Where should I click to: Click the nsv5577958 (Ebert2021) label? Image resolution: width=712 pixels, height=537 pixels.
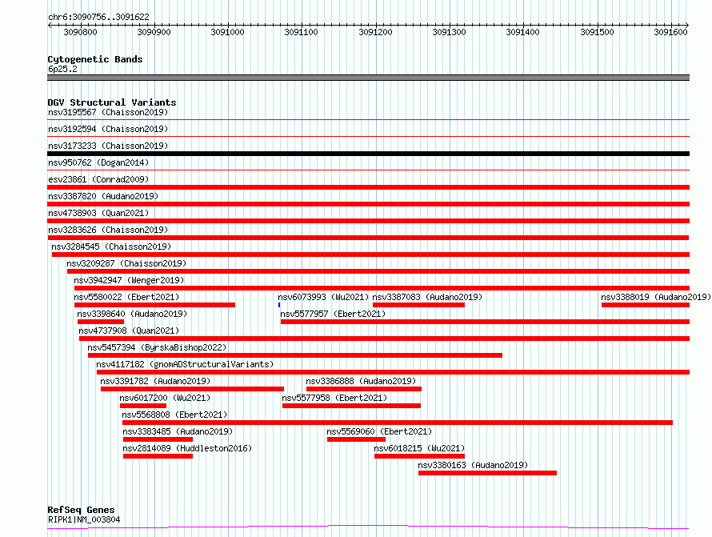[x=334, y=398]
